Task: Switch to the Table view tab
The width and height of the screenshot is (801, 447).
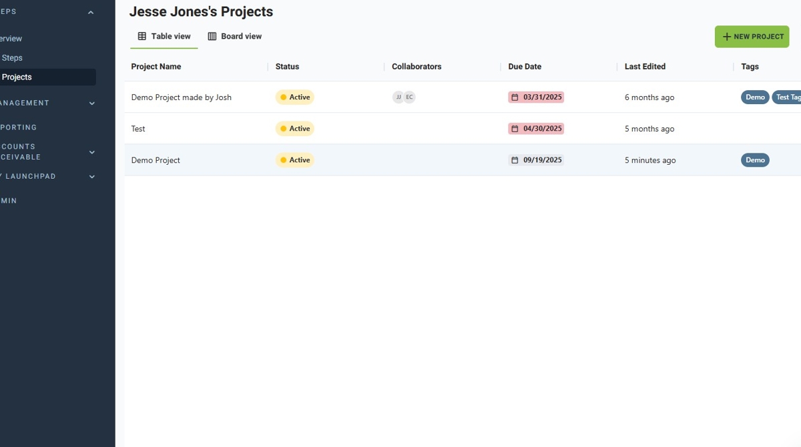Action: click(x=164, y=36)
